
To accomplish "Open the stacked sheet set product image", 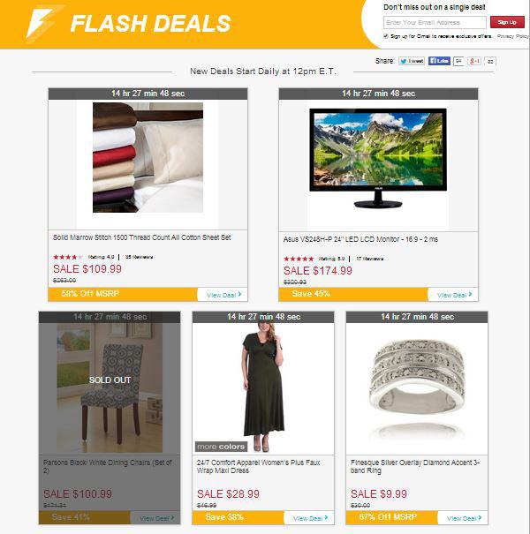I will [x=148, y=157].
